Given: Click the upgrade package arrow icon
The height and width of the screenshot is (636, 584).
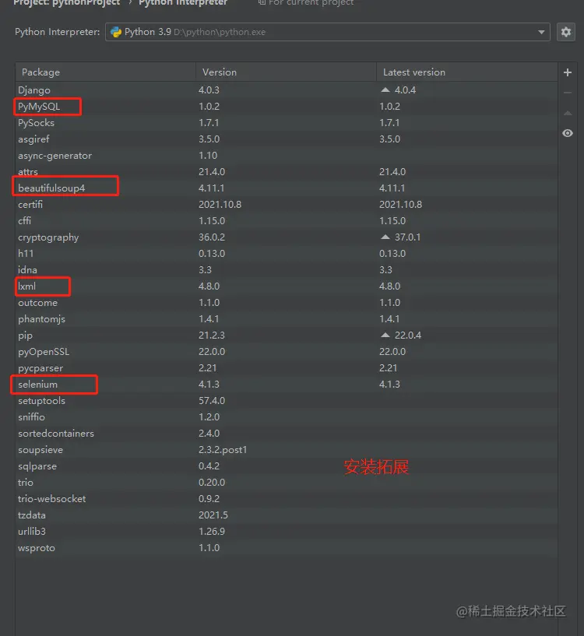Looking at the screenshot, I should point(568,113).
